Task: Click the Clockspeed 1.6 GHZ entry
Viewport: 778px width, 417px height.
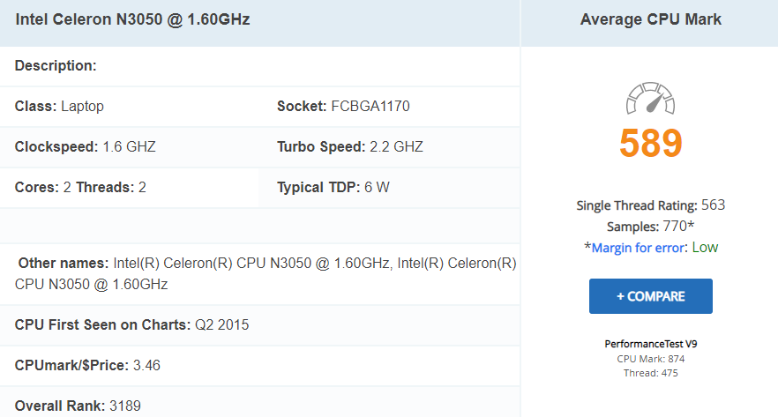Action: (x=85, y=147)
